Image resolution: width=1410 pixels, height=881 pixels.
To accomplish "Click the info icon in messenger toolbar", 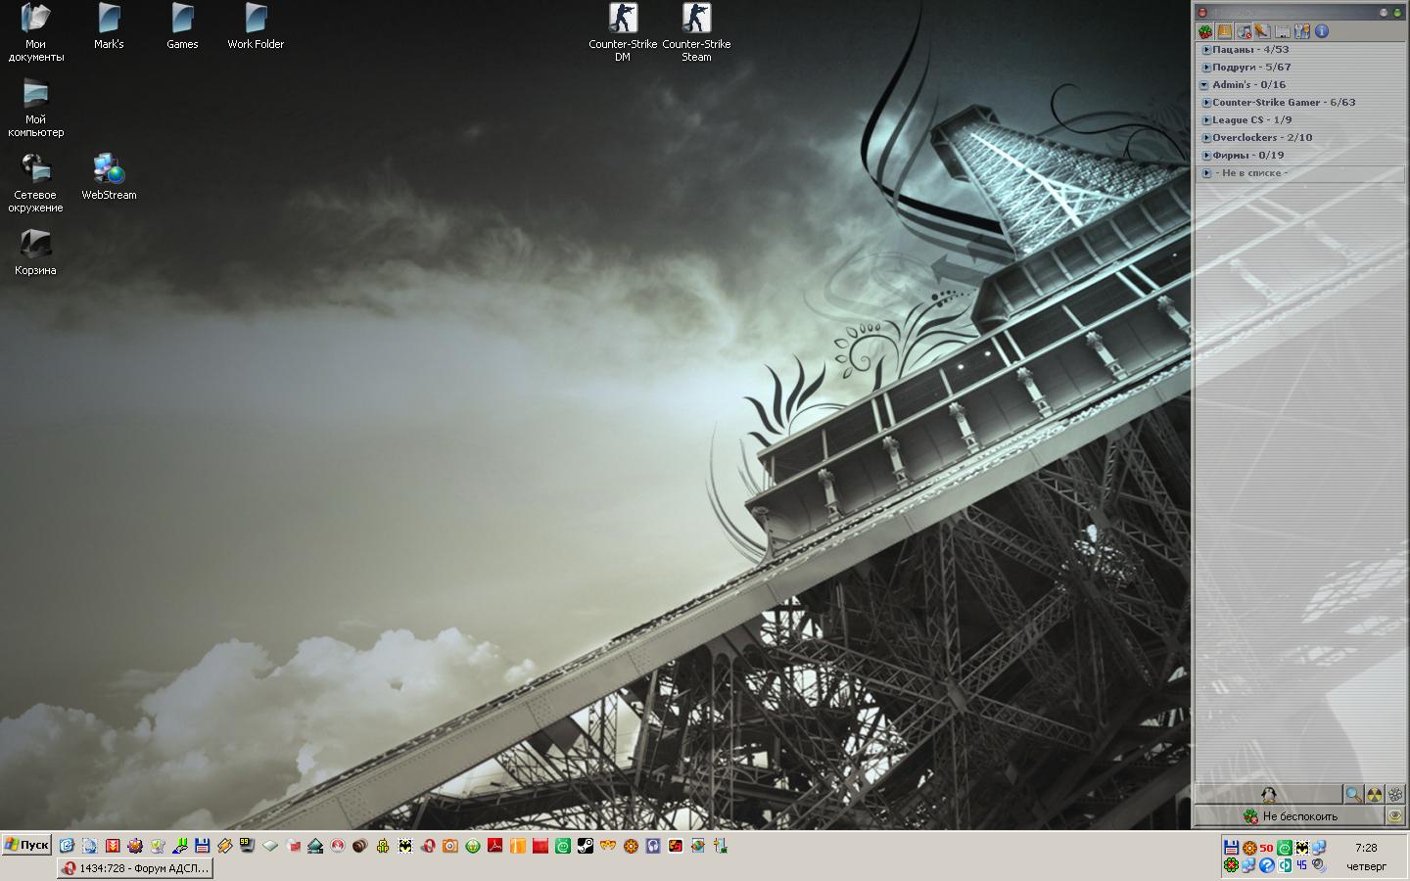I will [x=1321, y=31].
